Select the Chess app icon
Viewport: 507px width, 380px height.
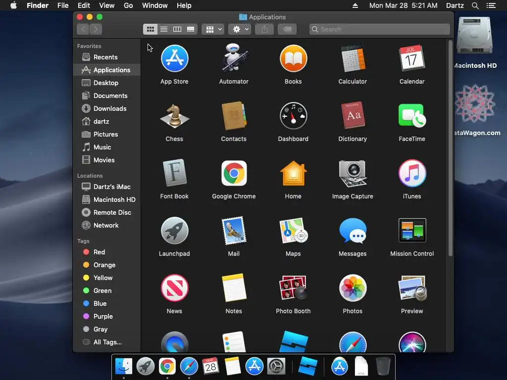coord(175,116)
